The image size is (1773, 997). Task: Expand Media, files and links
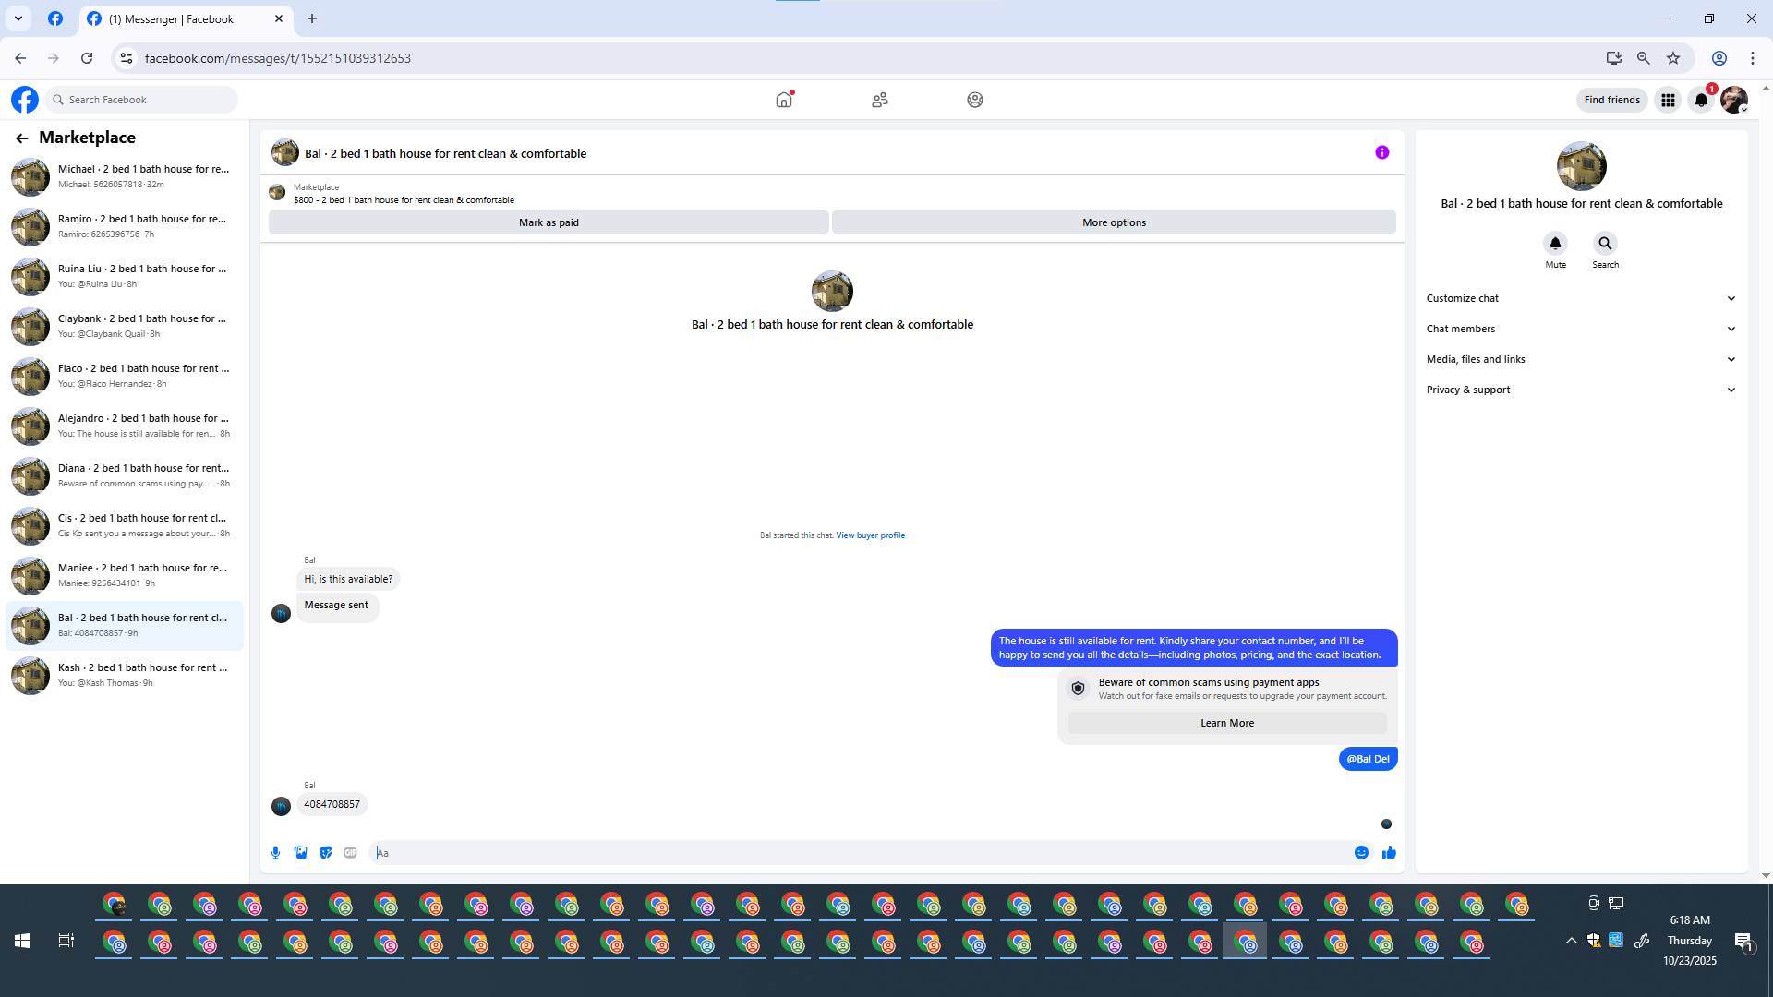tap(1580, 359)
